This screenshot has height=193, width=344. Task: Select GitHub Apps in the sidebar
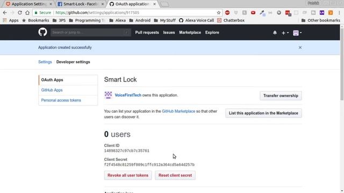[x=68, y=90]
